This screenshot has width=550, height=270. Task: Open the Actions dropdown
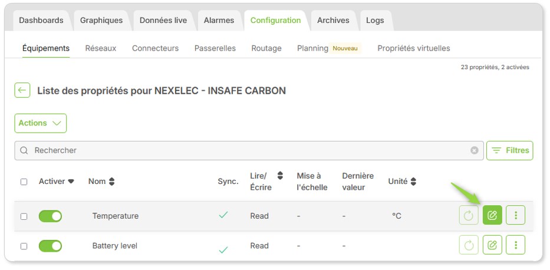[x=40, y=123]
